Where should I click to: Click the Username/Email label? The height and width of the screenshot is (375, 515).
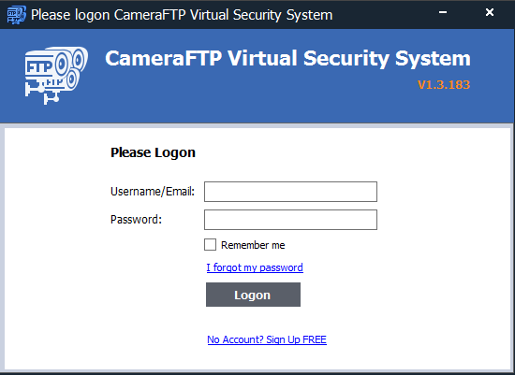tap(153, 192)
